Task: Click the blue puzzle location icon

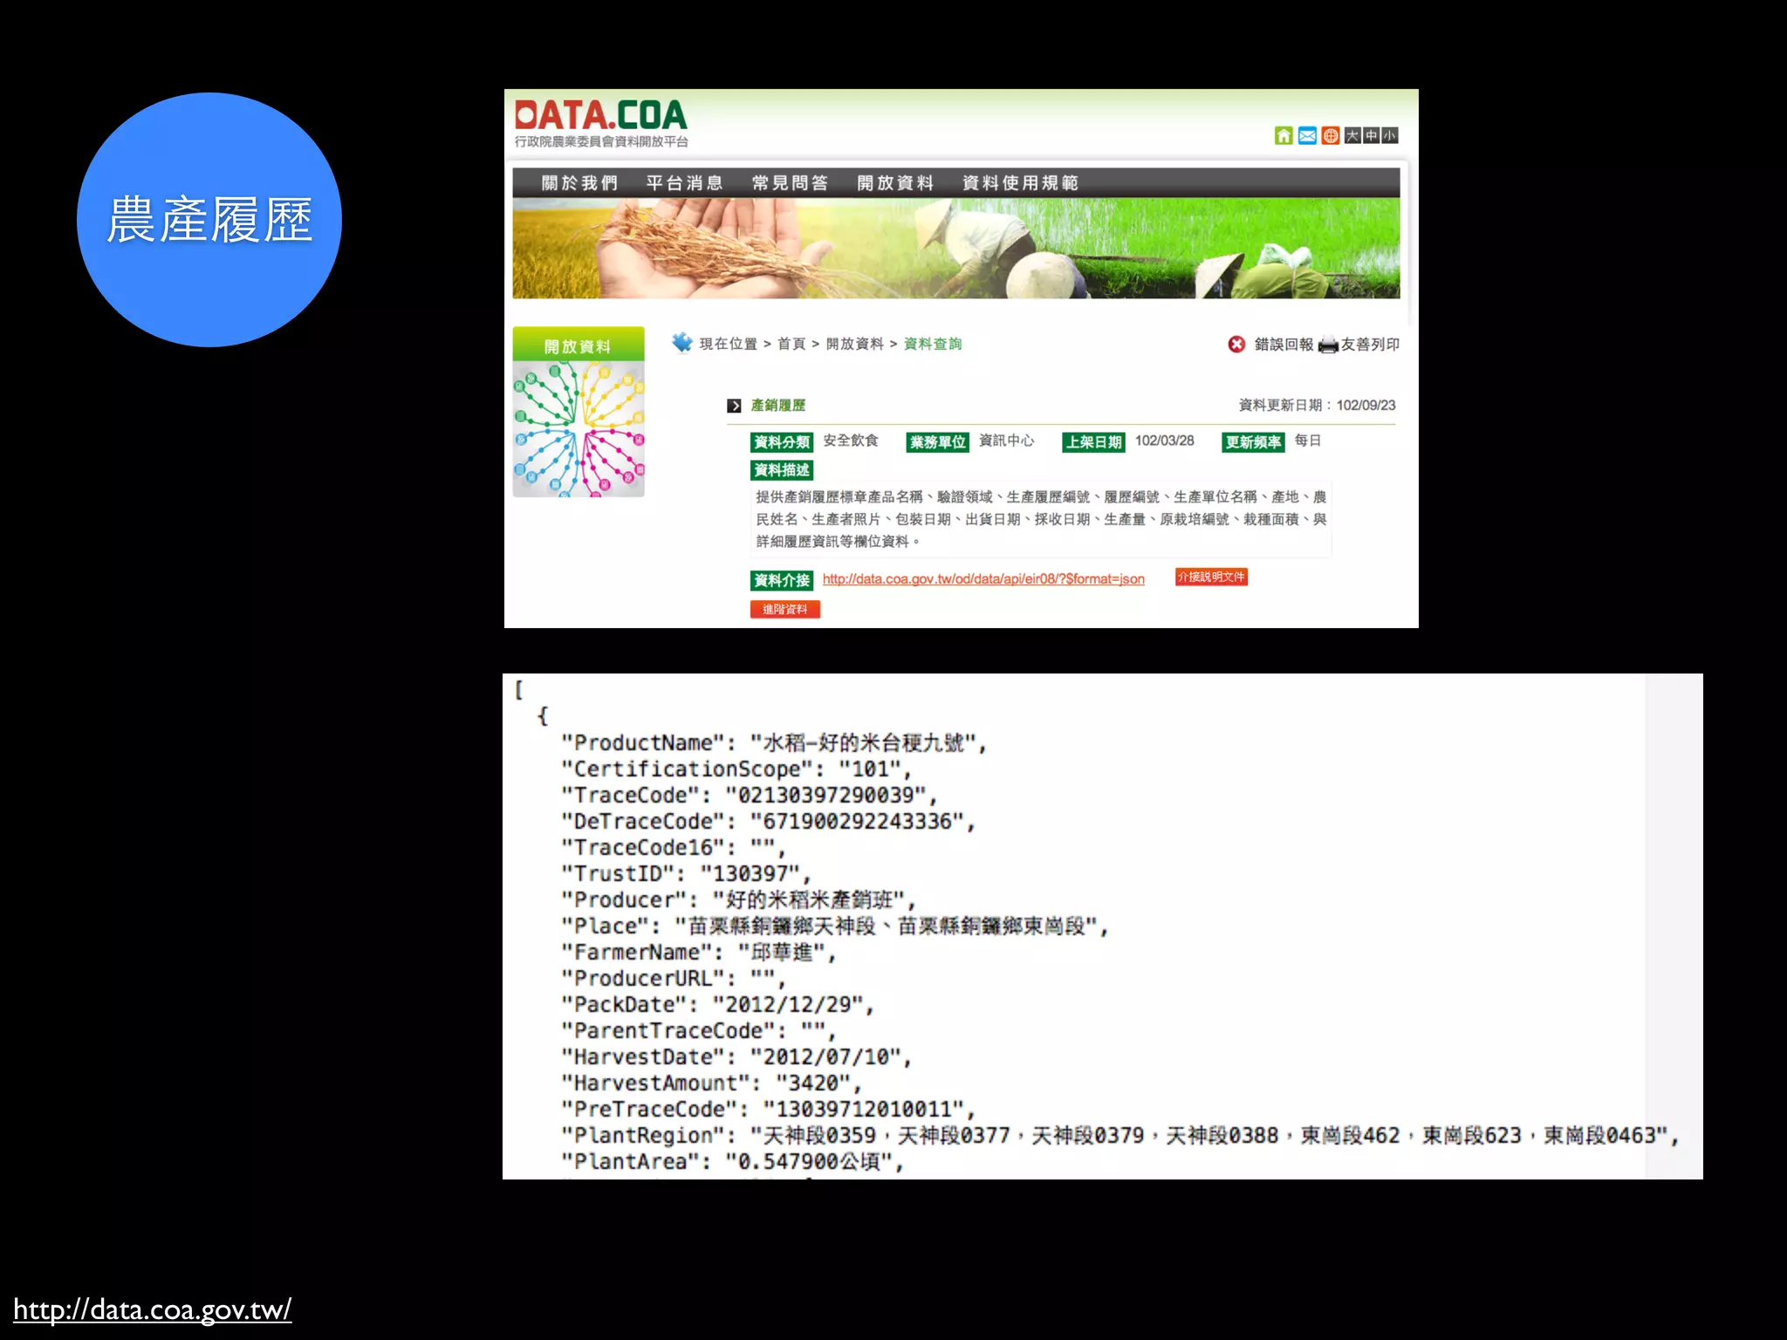Action: click(682, 343)
